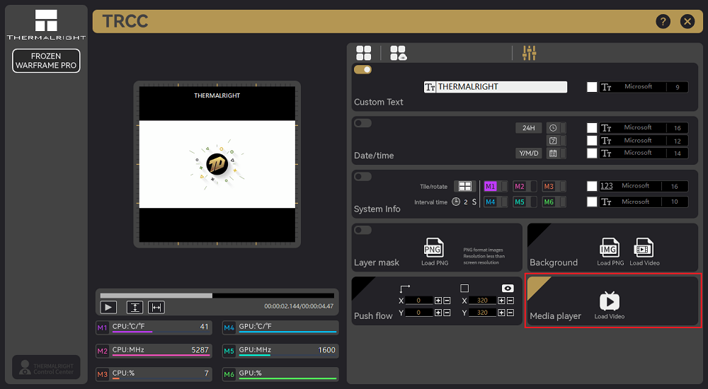The width and height of the screenshot is (708, 389).
Task: Toggle the calendar date display switch
Action: (556, 153)
